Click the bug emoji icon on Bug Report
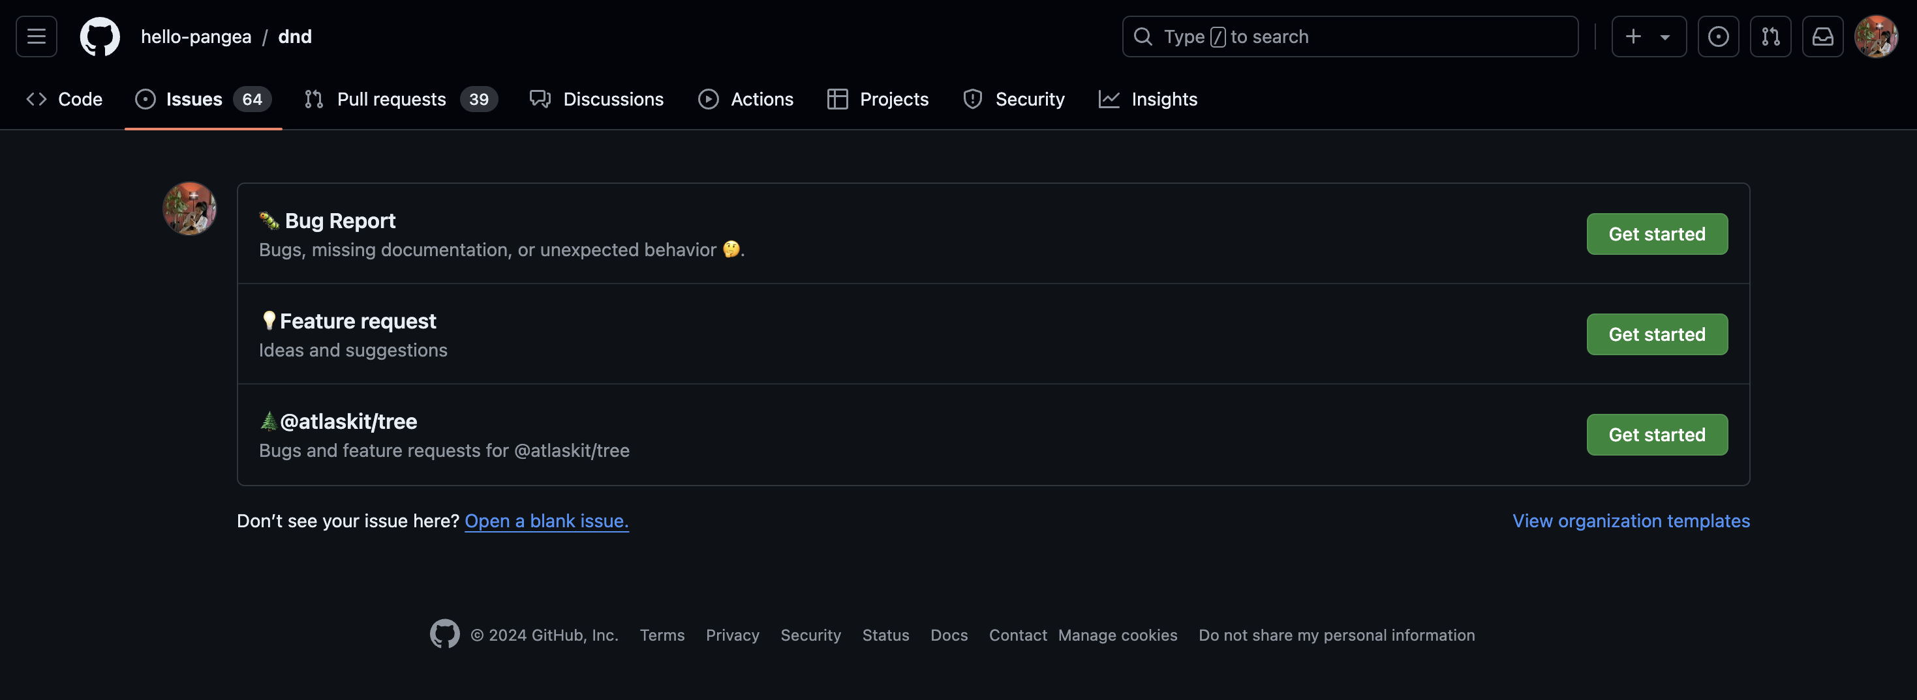 pyautogui.click(x=269, y=221)
